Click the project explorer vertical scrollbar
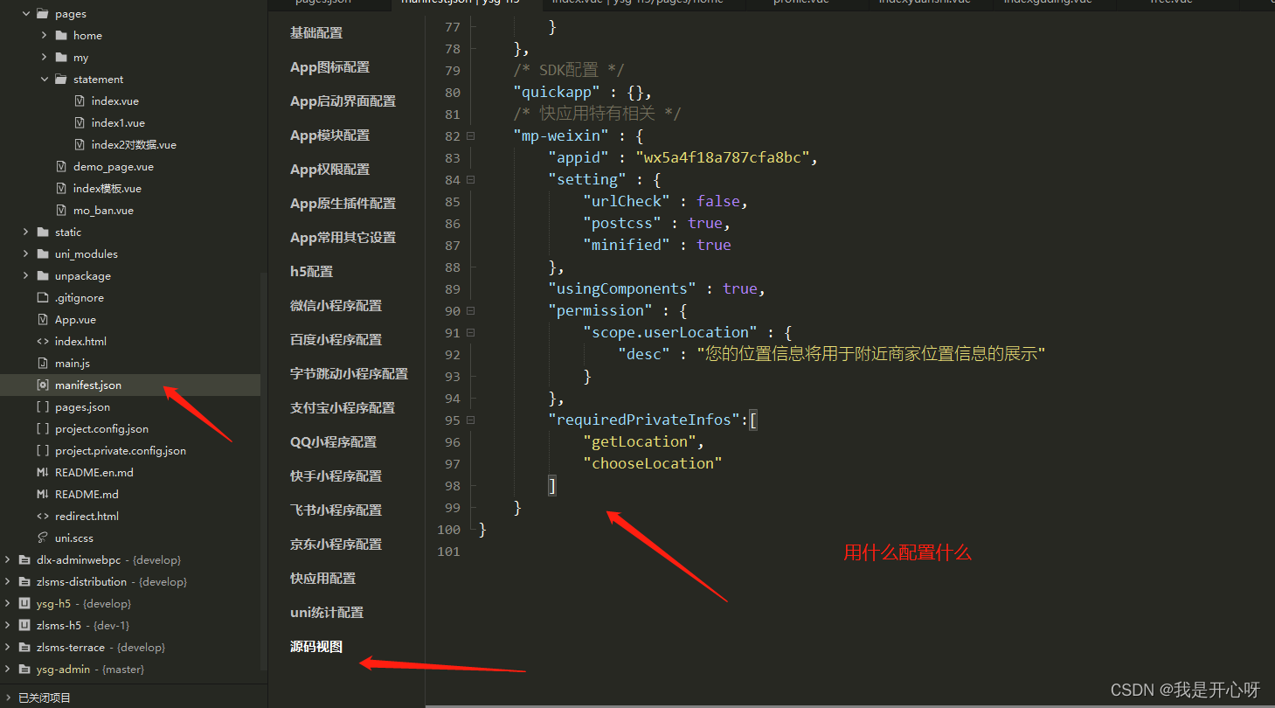1275x708 pixels. coord(263,472)
